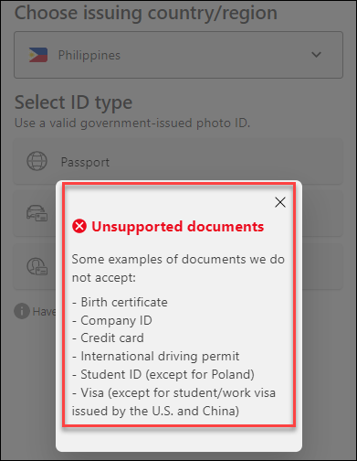Select Passport as ID type
357x461 pixels.
pos(178,161)
